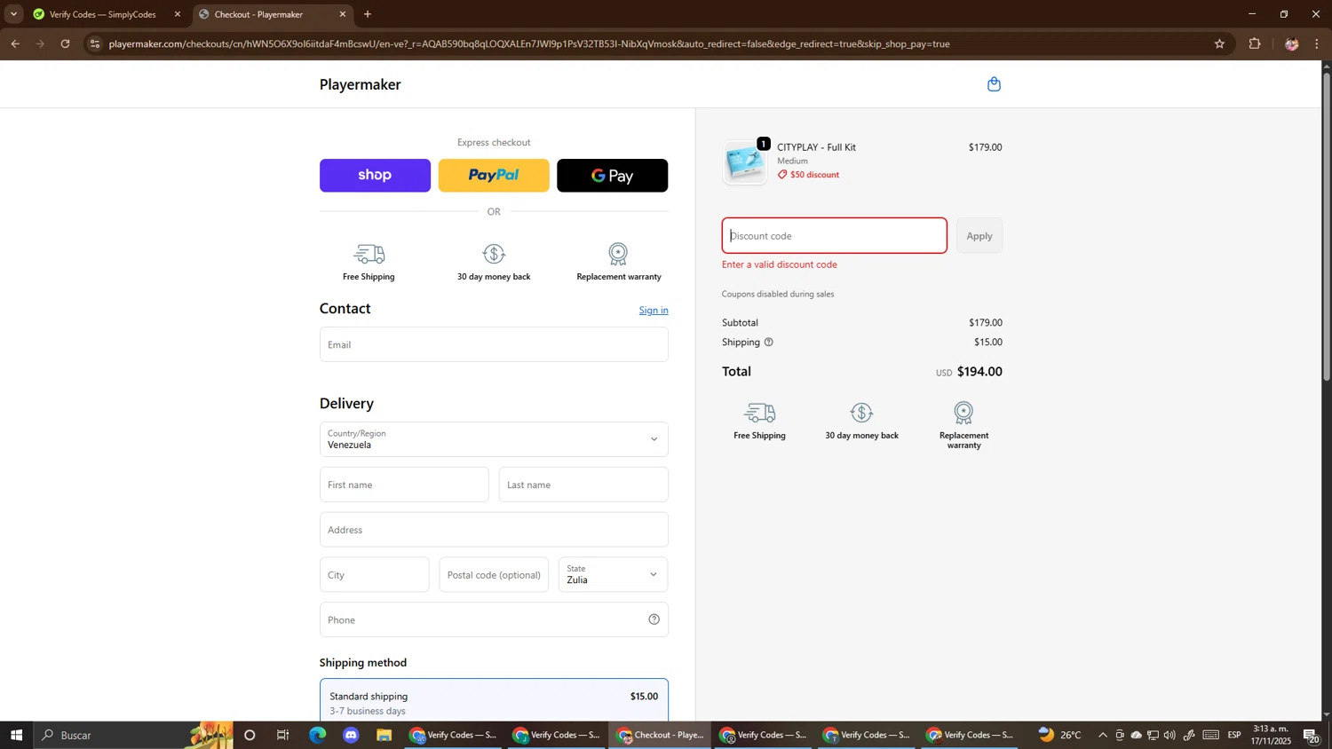Click the Email input field
The height and width of the screenshot is (749, 1332).
[x=494, y=344]
